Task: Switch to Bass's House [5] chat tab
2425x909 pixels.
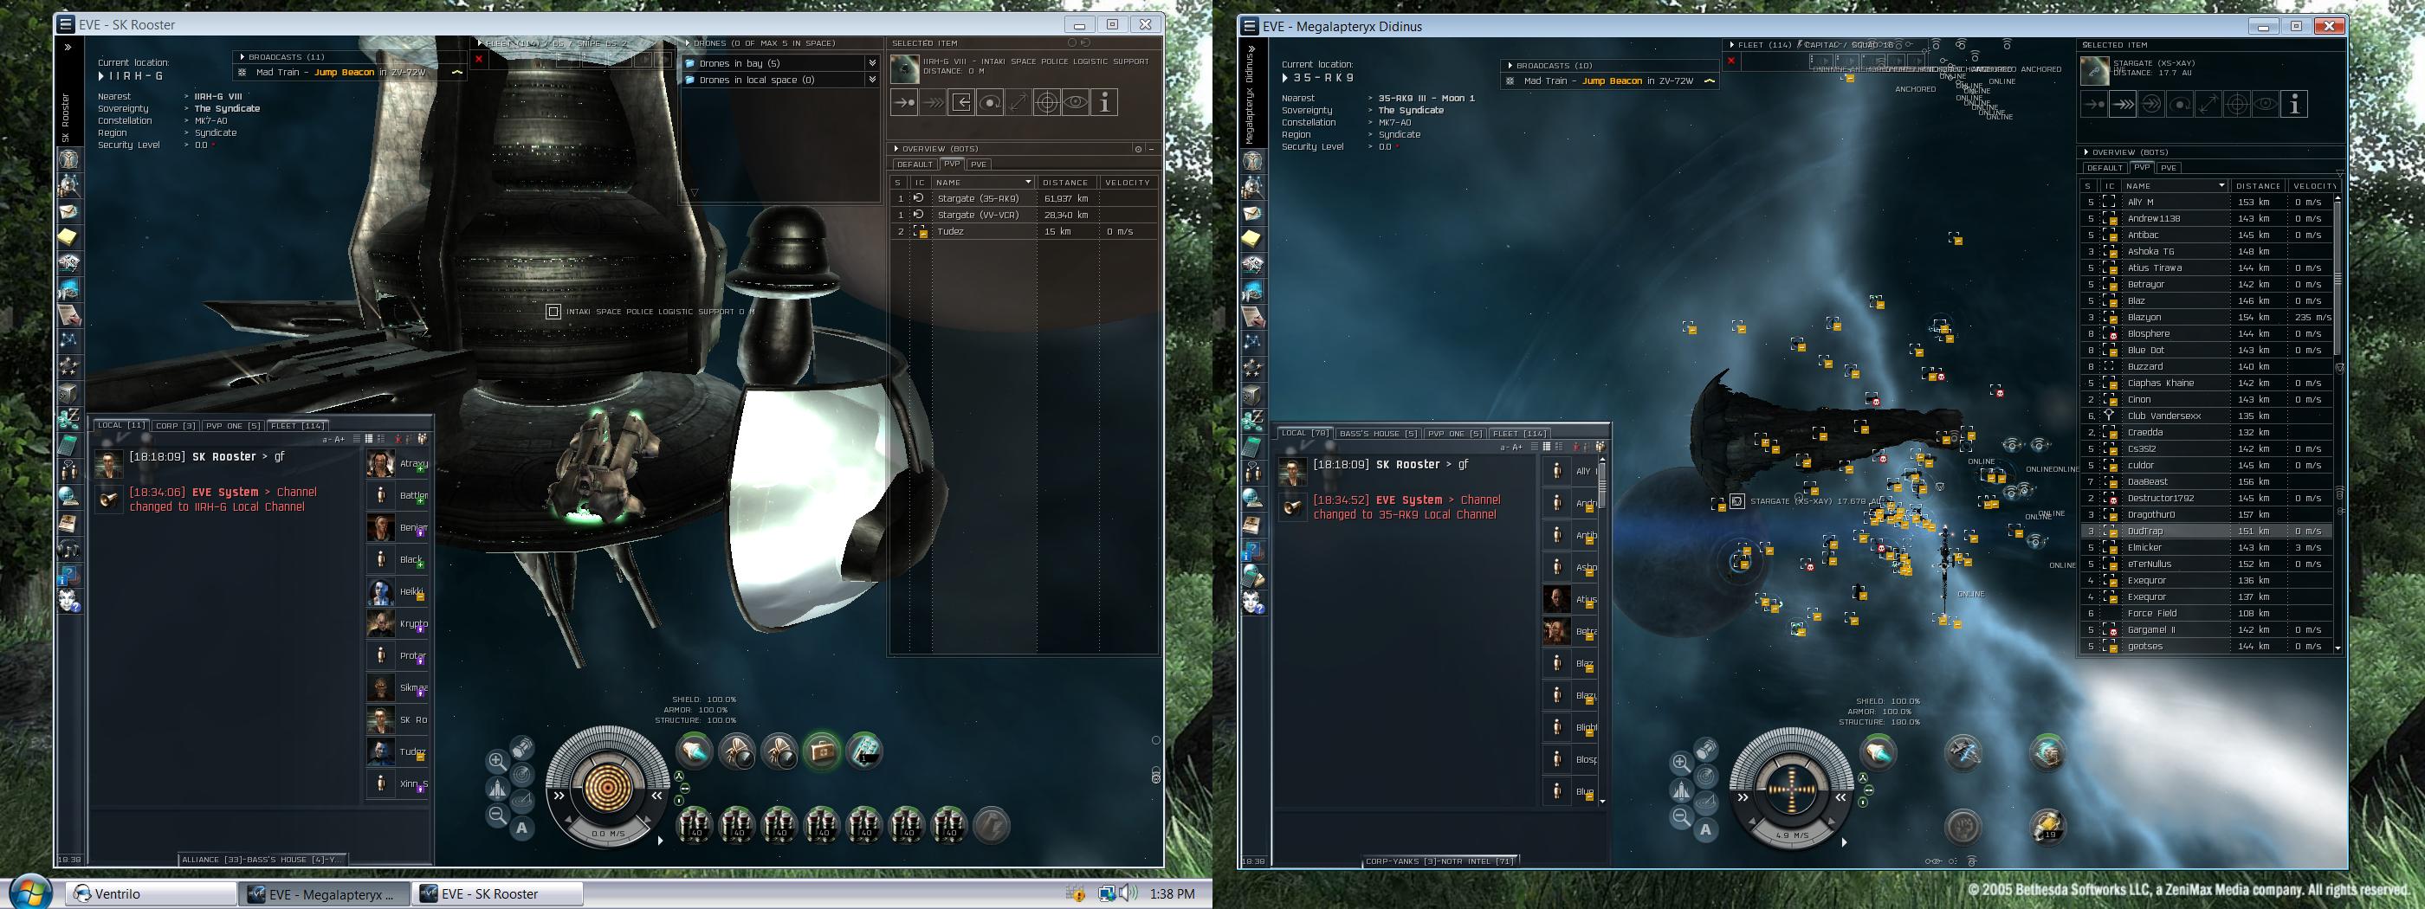Action: click(x=1378, y=434)
